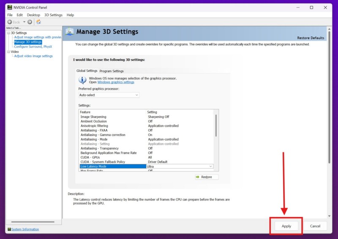Image resolution: width=338 pixels, height=239 pixels.
Task: Open the Edit menu
Action: [19, 15]
